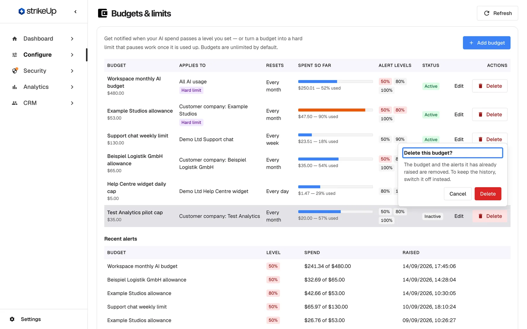Cancel the delete budget confirmation
This screenshot has height=329, width=527.
pos(458,194)
